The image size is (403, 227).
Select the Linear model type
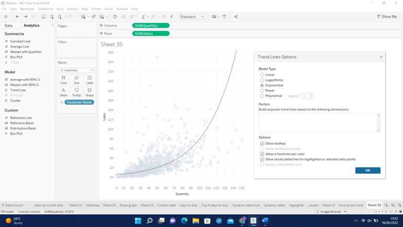click(x=262, y=75)
